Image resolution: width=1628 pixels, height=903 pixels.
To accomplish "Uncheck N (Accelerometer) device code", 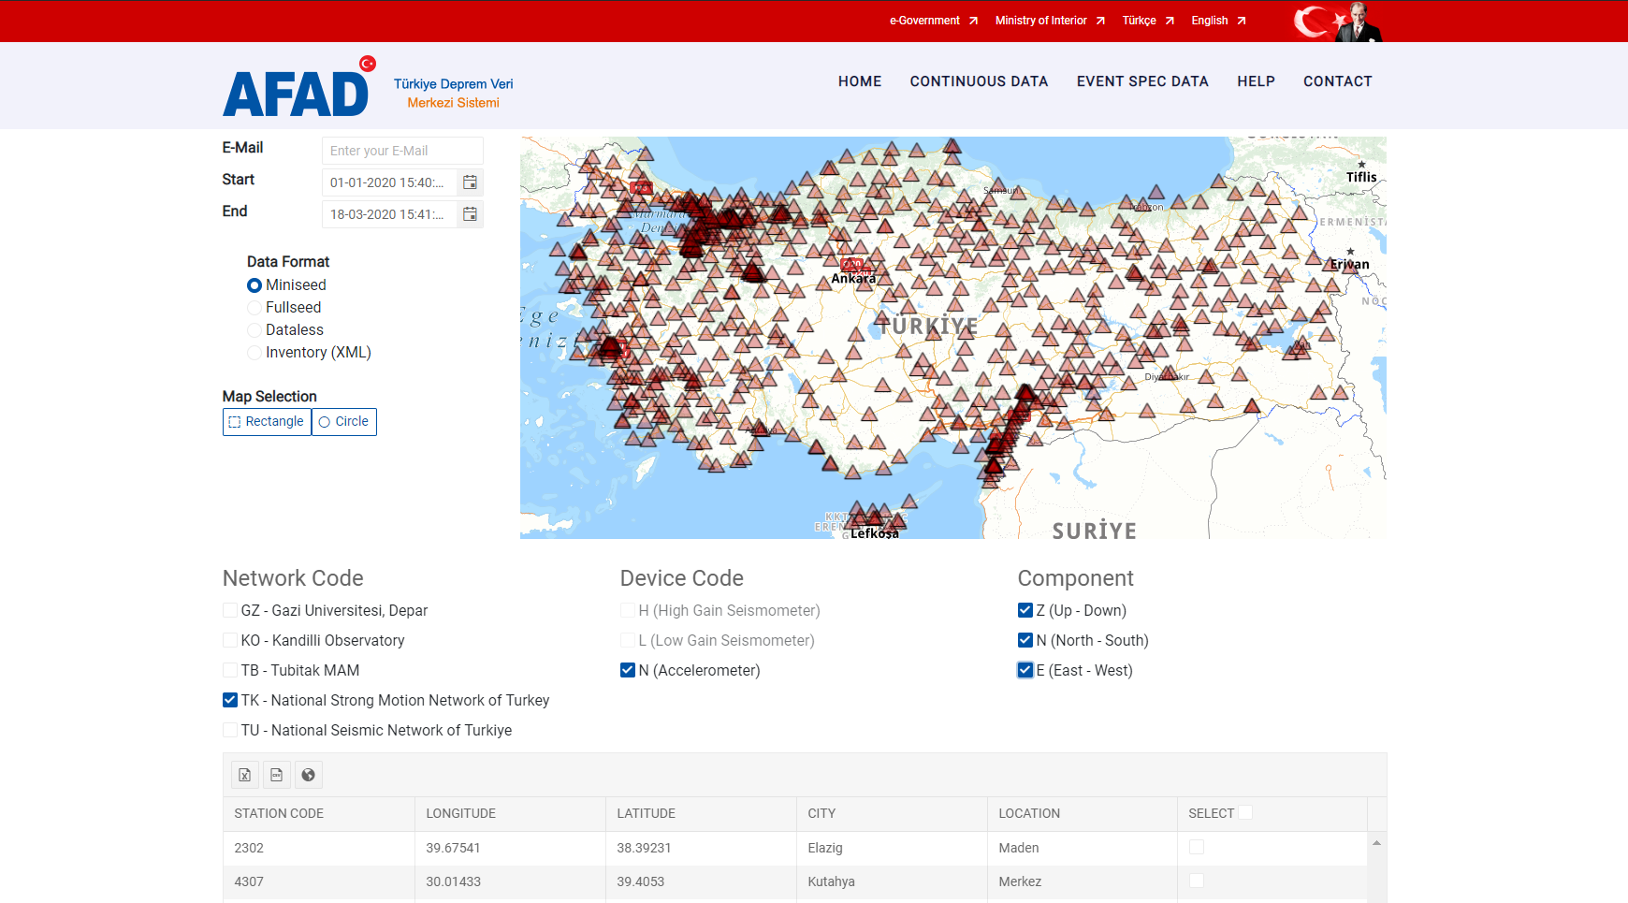I will point(628,670).
